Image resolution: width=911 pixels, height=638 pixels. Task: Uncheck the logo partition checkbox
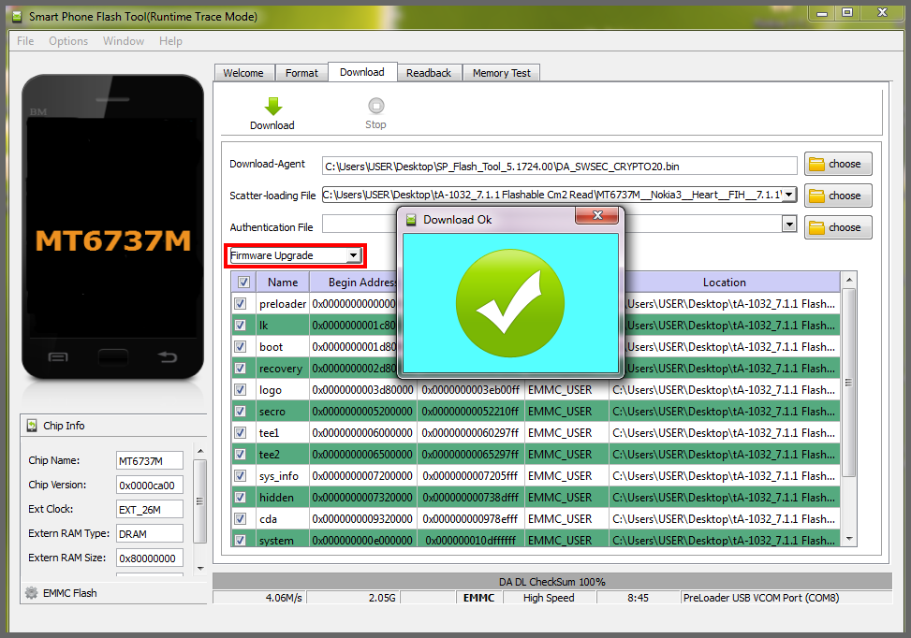click(x=240, y=389)
